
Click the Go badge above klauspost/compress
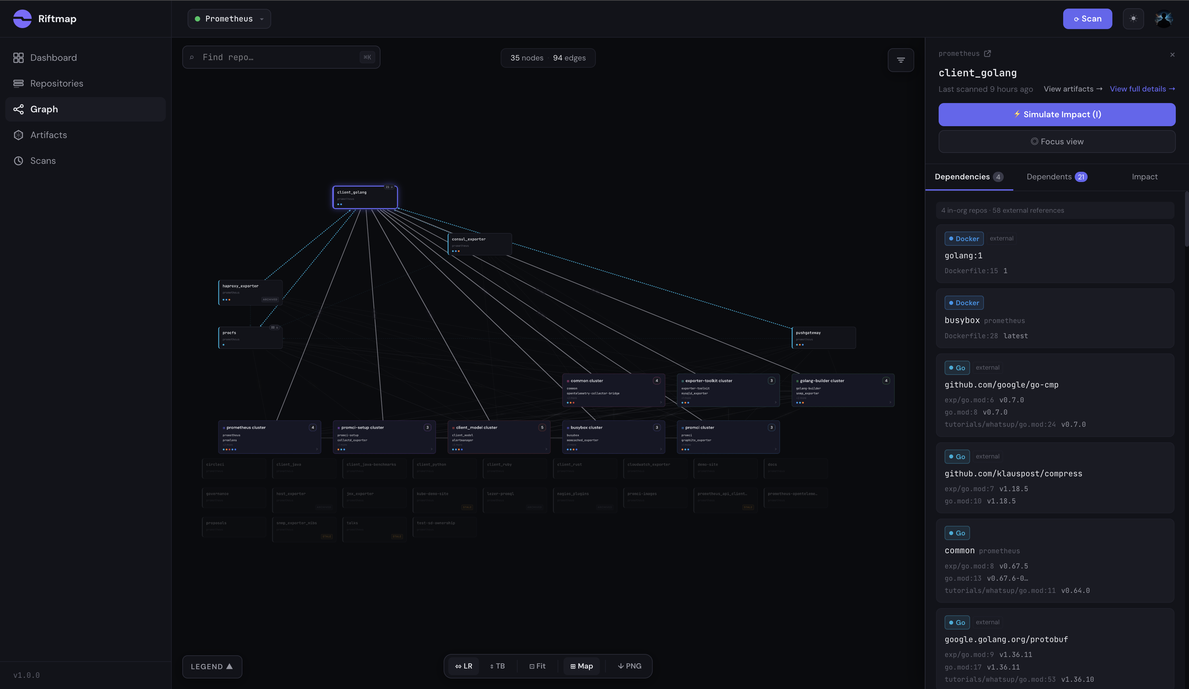(x=957, y=457)
